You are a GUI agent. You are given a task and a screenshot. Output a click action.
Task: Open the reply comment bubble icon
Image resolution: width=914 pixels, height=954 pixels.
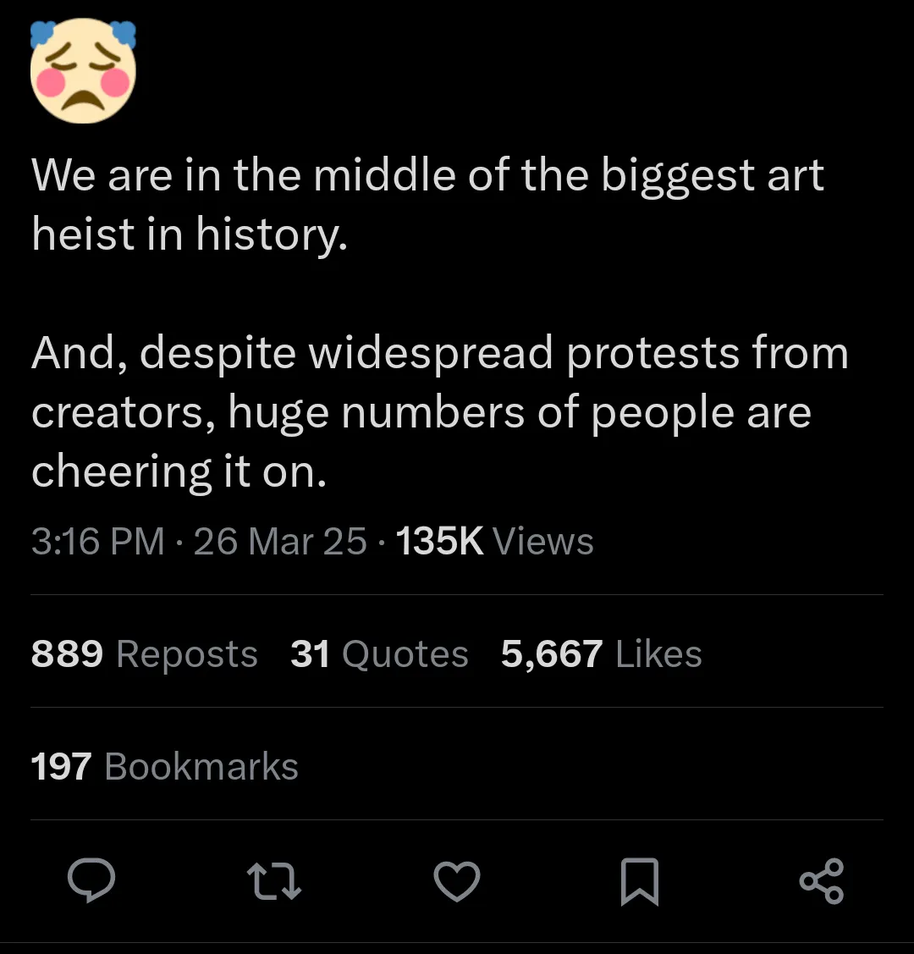point(91,881)
